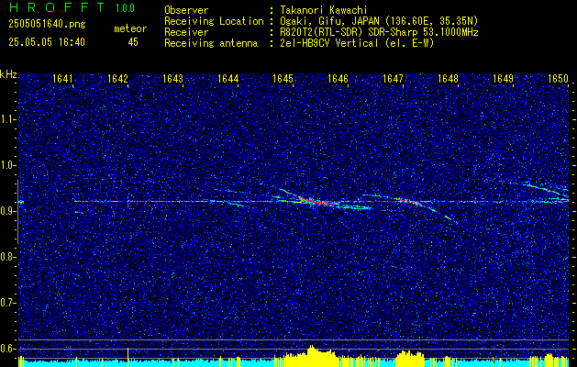
Task: Click the version number 1.0.0
Action: (x=125, y=8)
